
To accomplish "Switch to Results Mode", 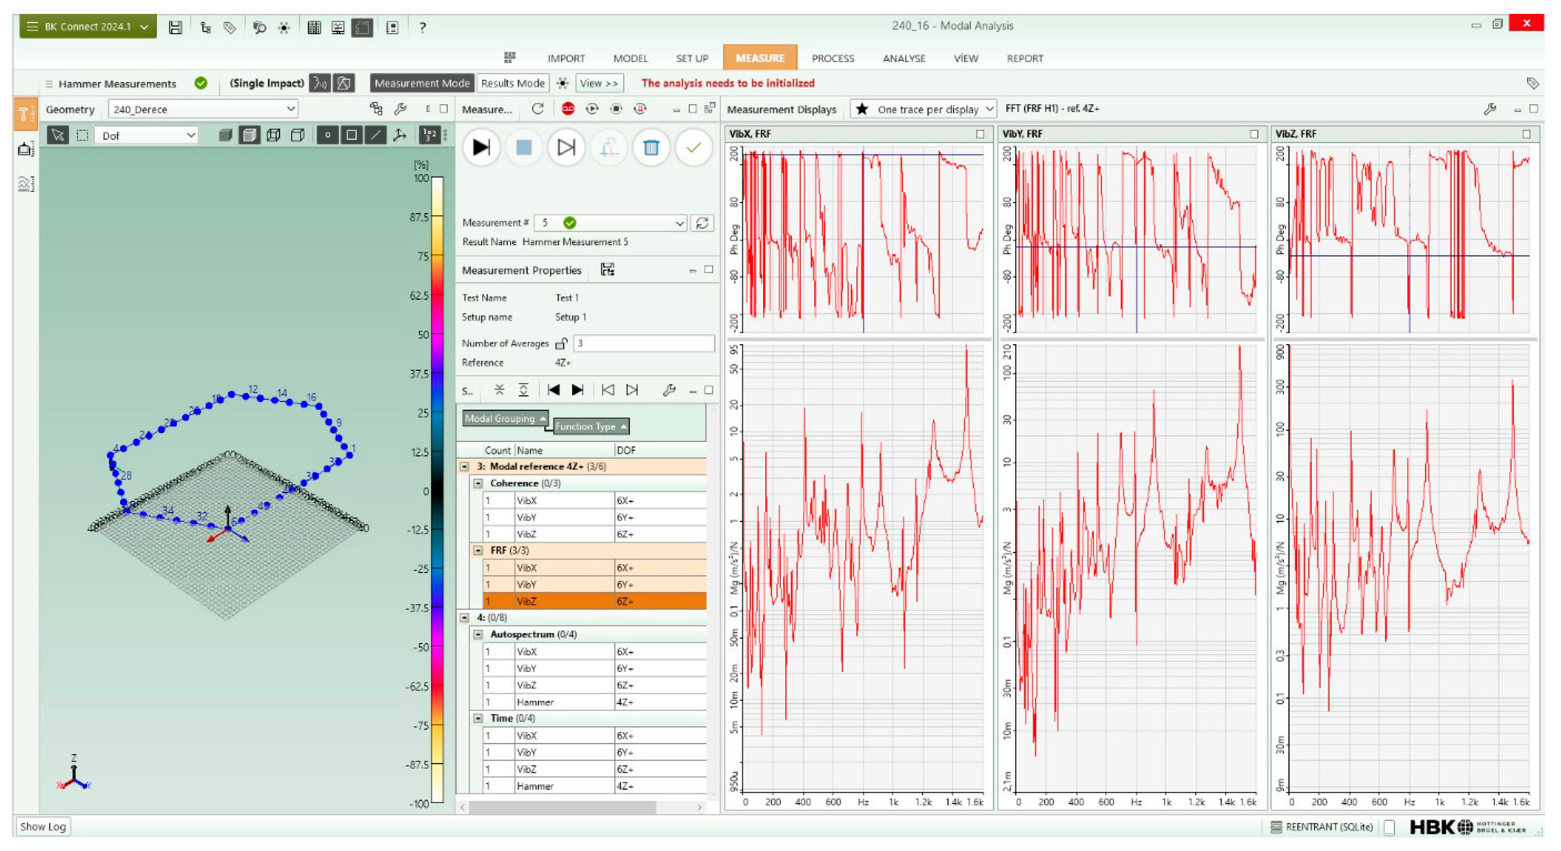I will tap(513, 83).
